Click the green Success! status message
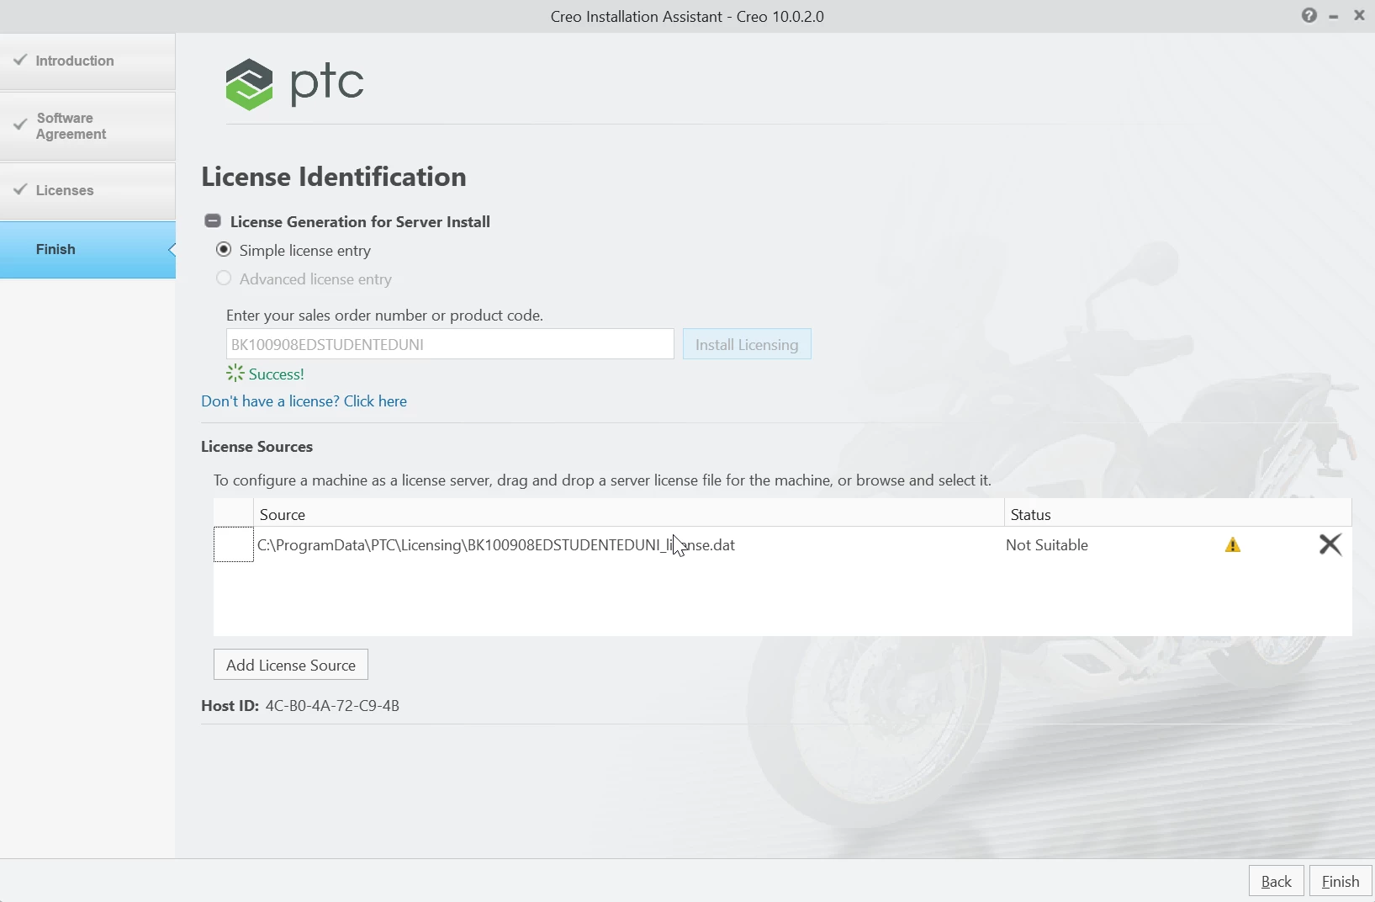 (x=276, y=374)
